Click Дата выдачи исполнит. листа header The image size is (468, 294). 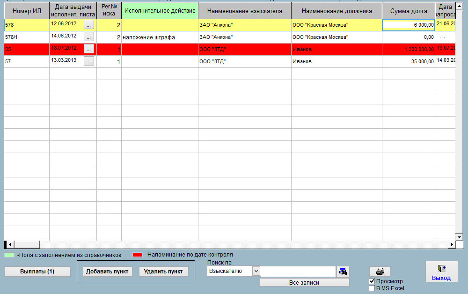coord(73,11)
